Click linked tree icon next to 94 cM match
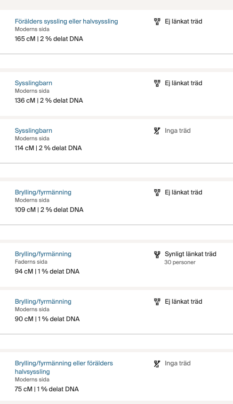This screenshot has width=233, height=404. tap(157, 254)
